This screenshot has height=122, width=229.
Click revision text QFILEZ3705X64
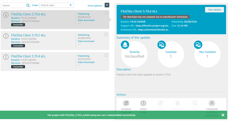tap(31, 42)
